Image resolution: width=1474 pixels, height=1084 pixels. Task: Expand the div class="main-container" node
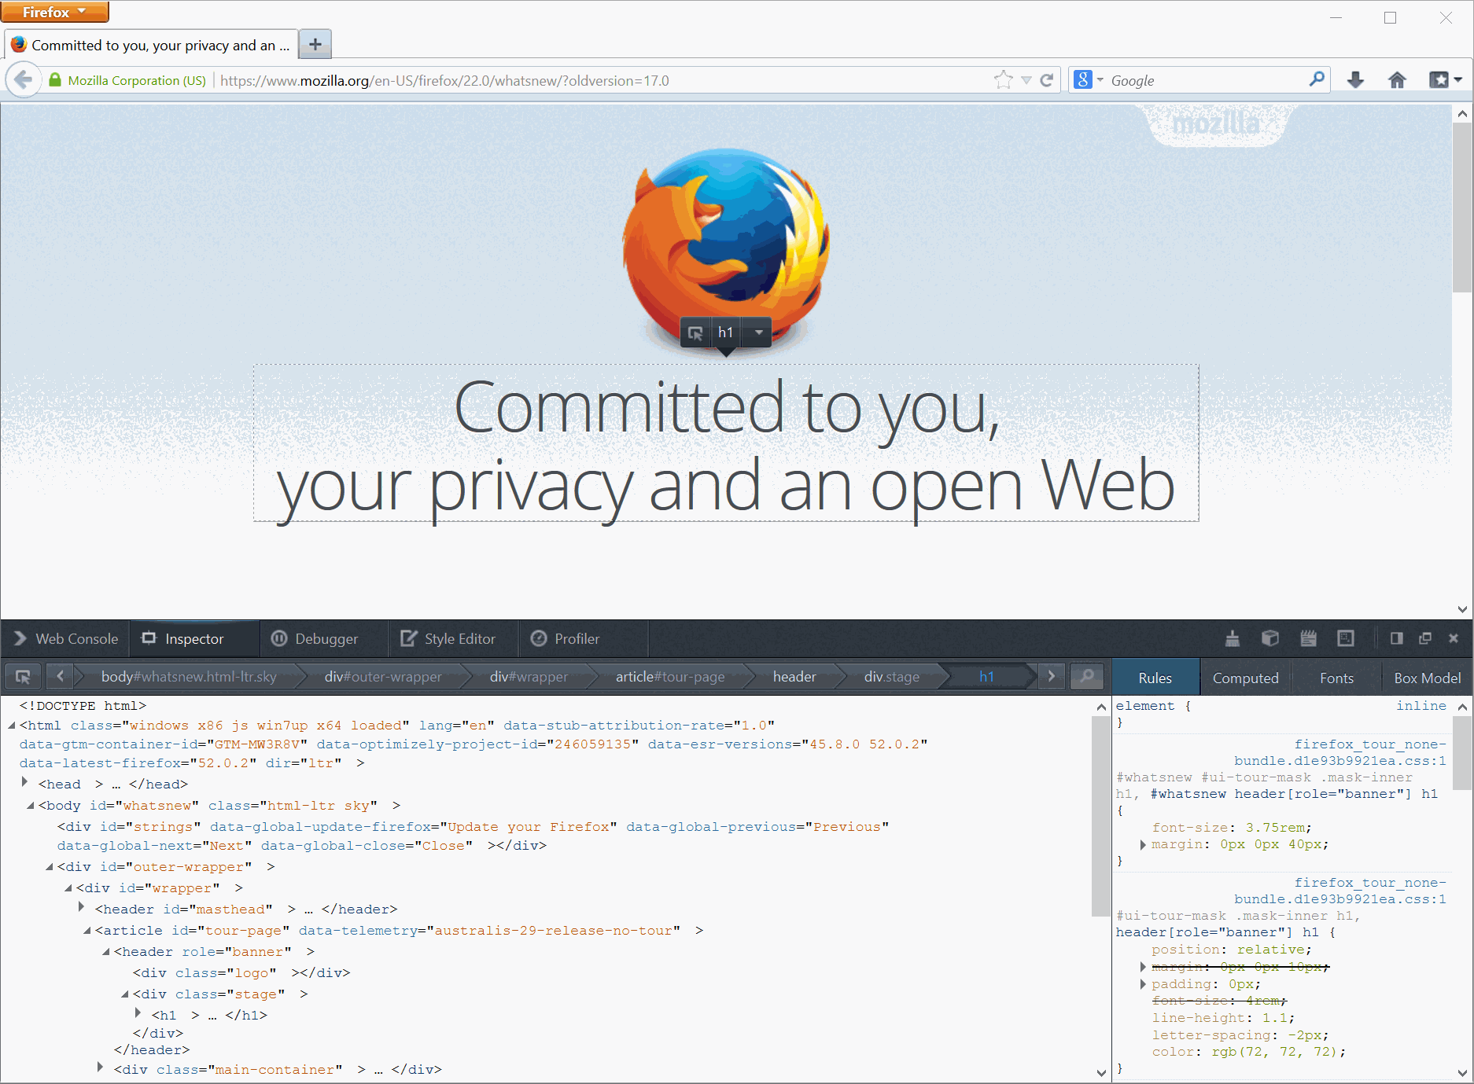click(101, 1067)
